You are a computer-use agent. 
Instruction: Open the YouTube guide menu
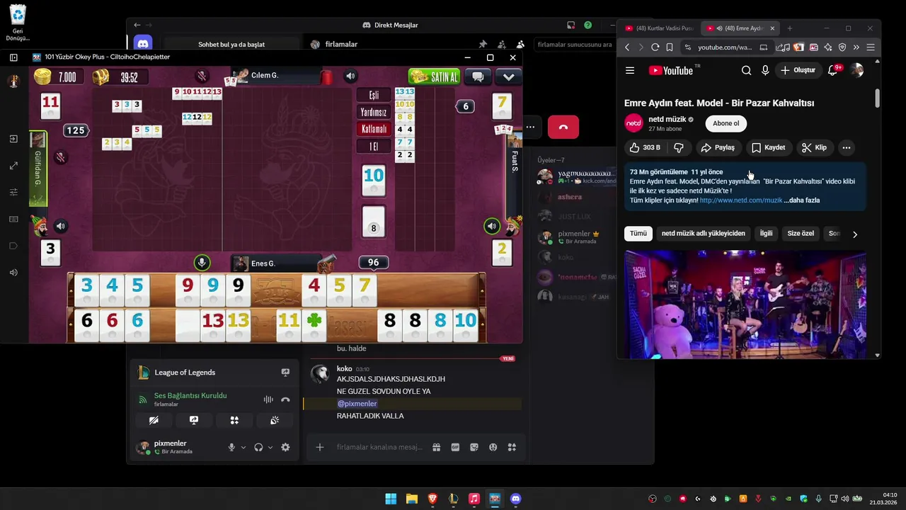pos(630,70)
